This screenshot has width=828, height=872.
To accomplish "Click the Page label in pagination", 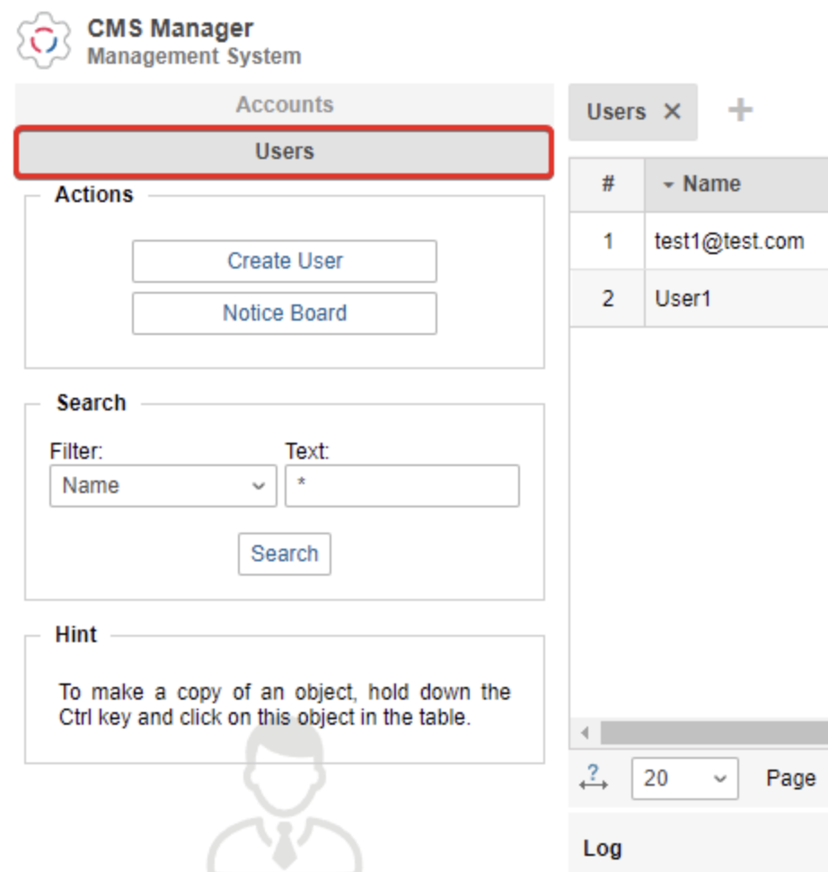I will pos(791,778).
